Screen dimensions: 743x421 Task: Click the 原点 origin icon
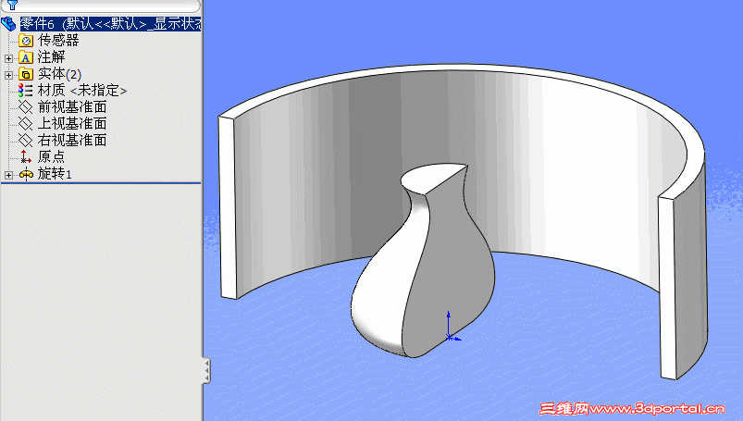(x=26, y=157)
